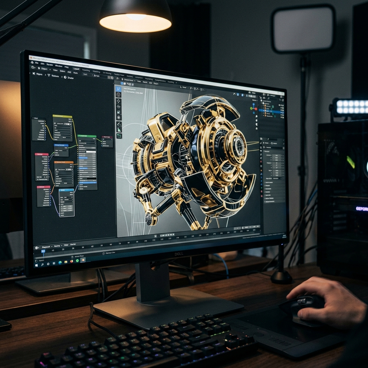This screenshot has height=368, width=368.
Task: Click the Windows Start button
Action: pos(36,266)
